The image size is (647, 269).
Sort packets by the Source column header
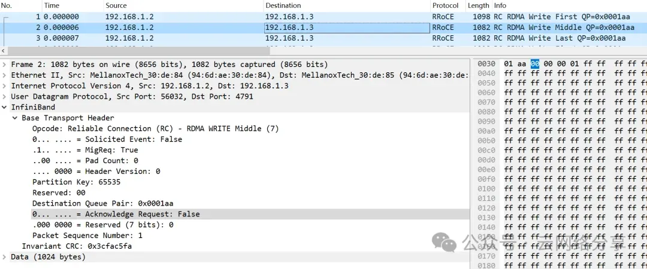point(116,5)
